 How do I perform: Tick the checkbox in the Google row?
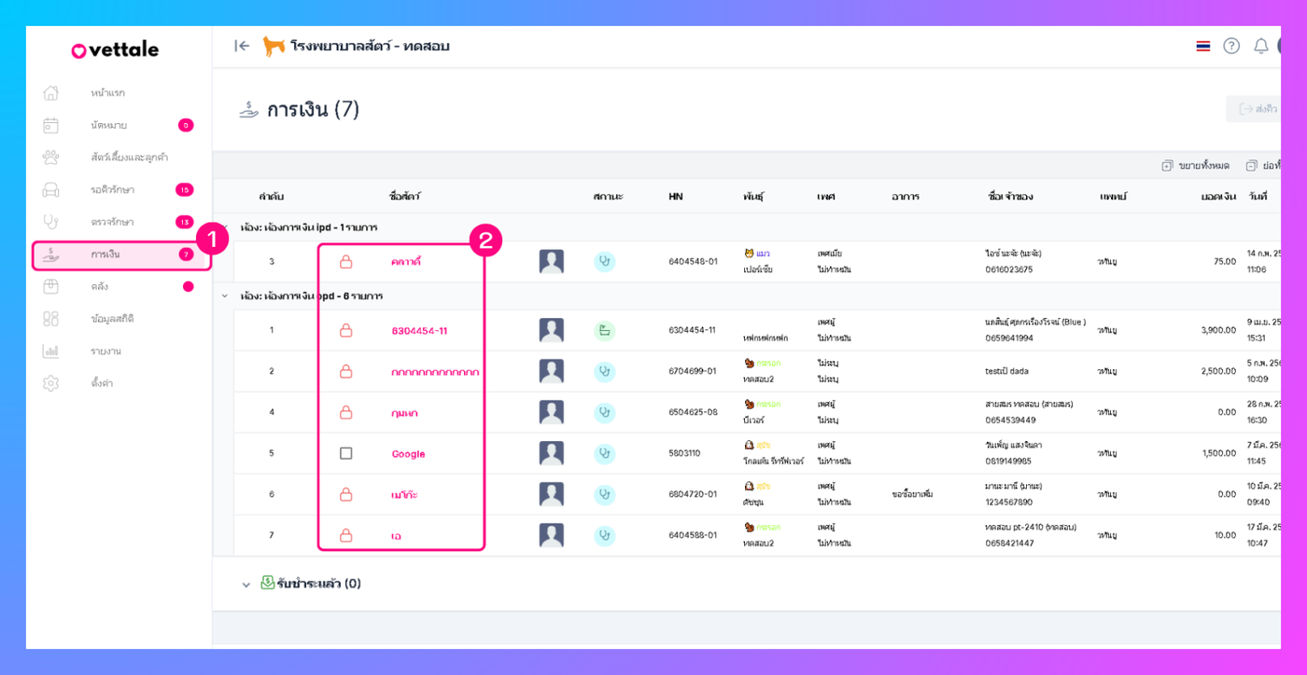[x=346, y=453]
